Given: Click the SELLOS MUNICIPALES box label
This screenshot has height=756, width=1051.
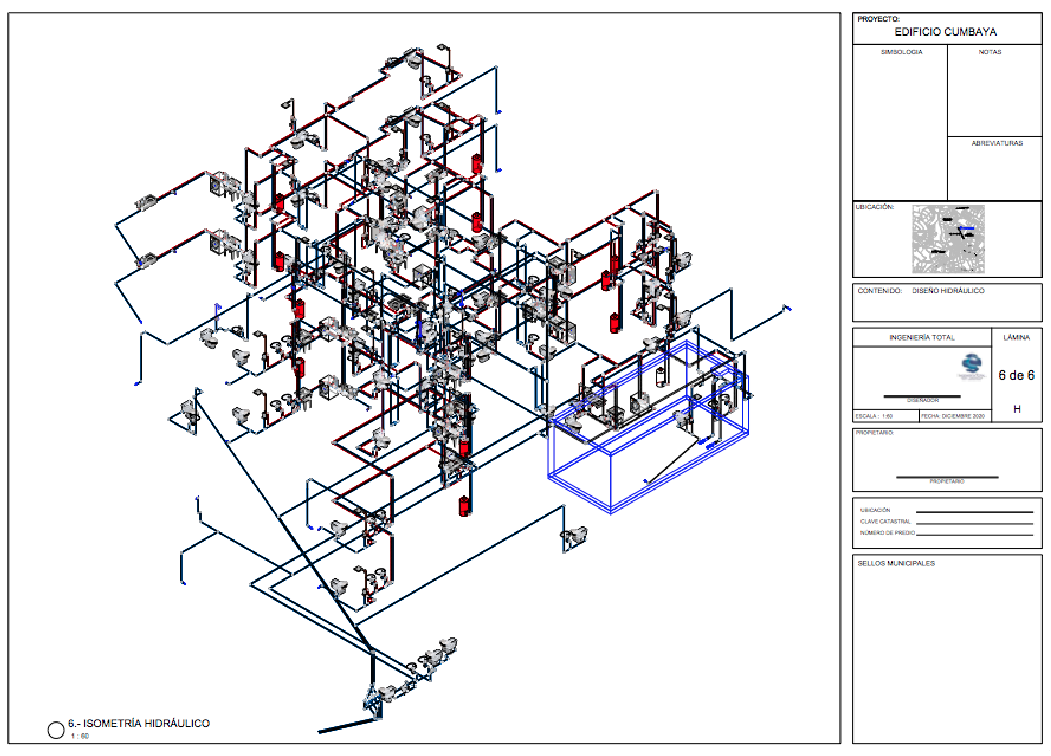Looking at the screenshot, I should tap(896, 563).
